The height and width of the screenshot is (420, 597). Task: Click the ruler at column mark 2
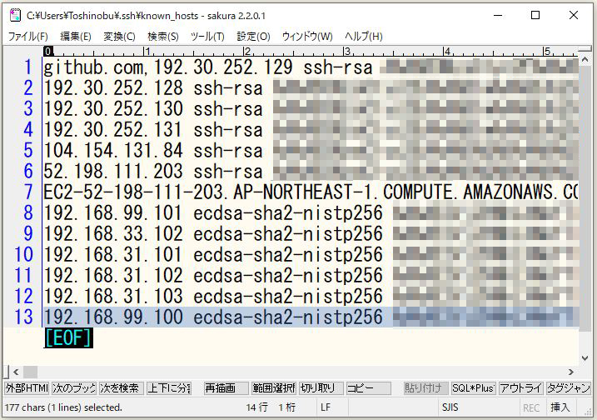click(246, 51)
